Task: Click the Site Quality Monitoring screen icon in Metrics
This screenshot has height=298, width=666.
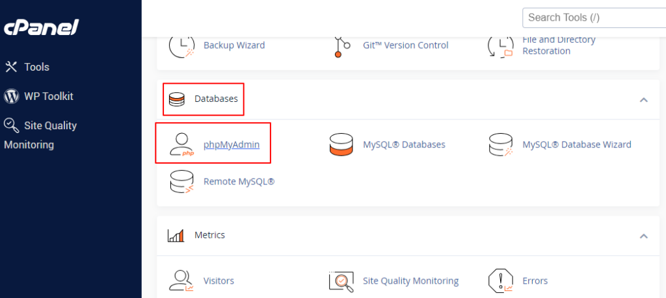Action: click(341, 280)
